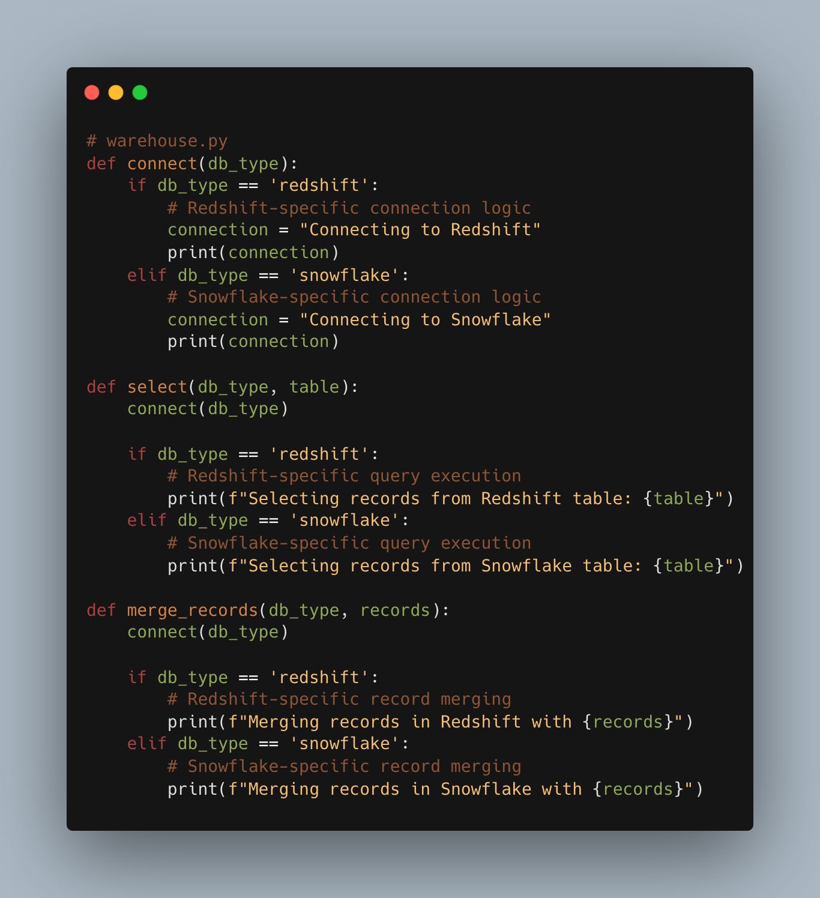Click connect(db_type) call inside select function
Viewport: 820px width, 898px height.
[x=208, y=409]
